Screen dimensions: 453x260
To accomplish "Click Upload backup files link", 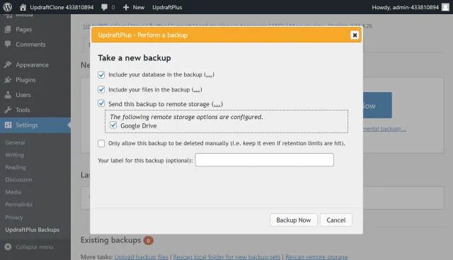I will click(142, 257).
